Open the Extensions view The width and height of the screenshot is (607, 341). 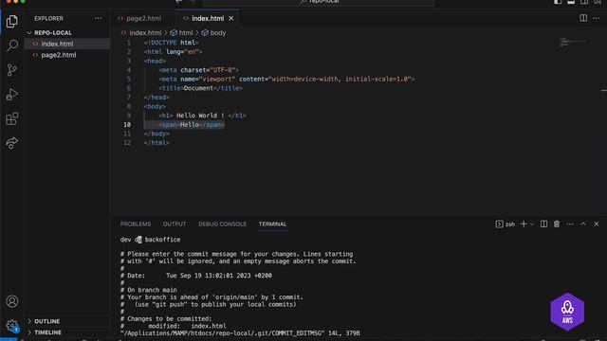[x=12, y=118]
